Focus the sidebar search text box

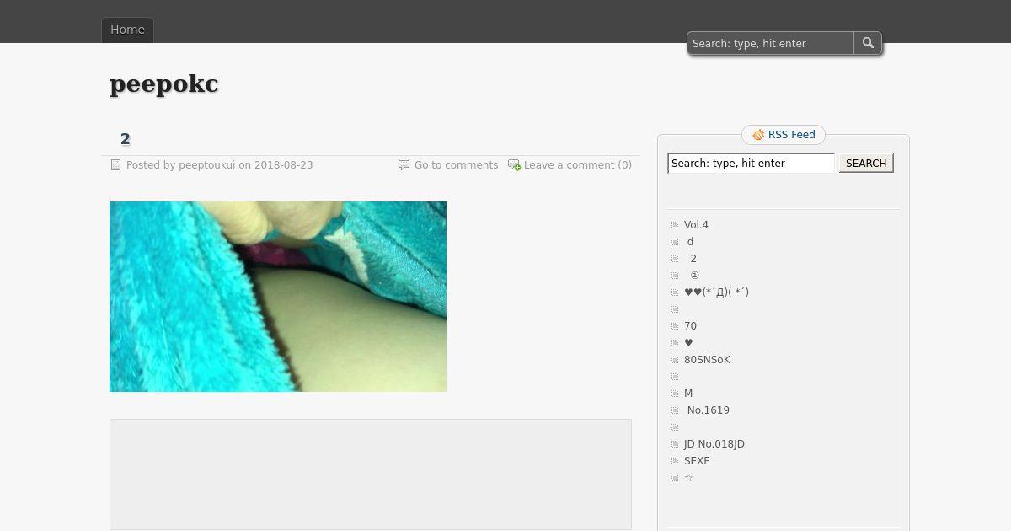click(752, 164)
